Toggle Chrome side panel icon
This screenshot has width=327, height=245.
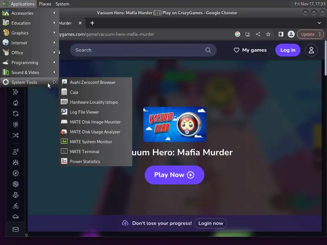pyautogui.click(x=281, y=34)
